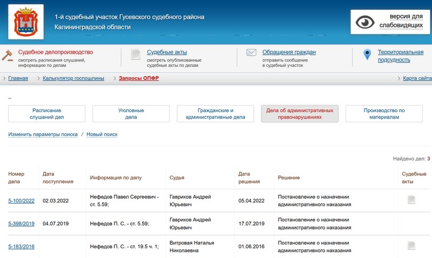Open court act document for case 5-183/2016

coord(411,246)
